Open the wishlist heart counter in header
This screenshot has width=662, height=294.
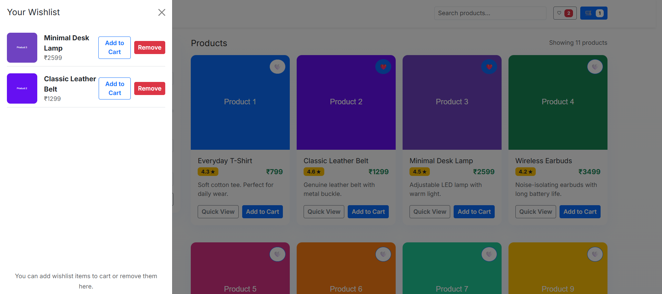point(565,13)
